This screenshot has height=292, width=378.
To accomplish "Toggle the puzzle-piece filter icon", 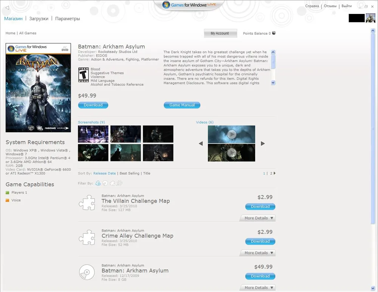I will [x=112, y=183].
